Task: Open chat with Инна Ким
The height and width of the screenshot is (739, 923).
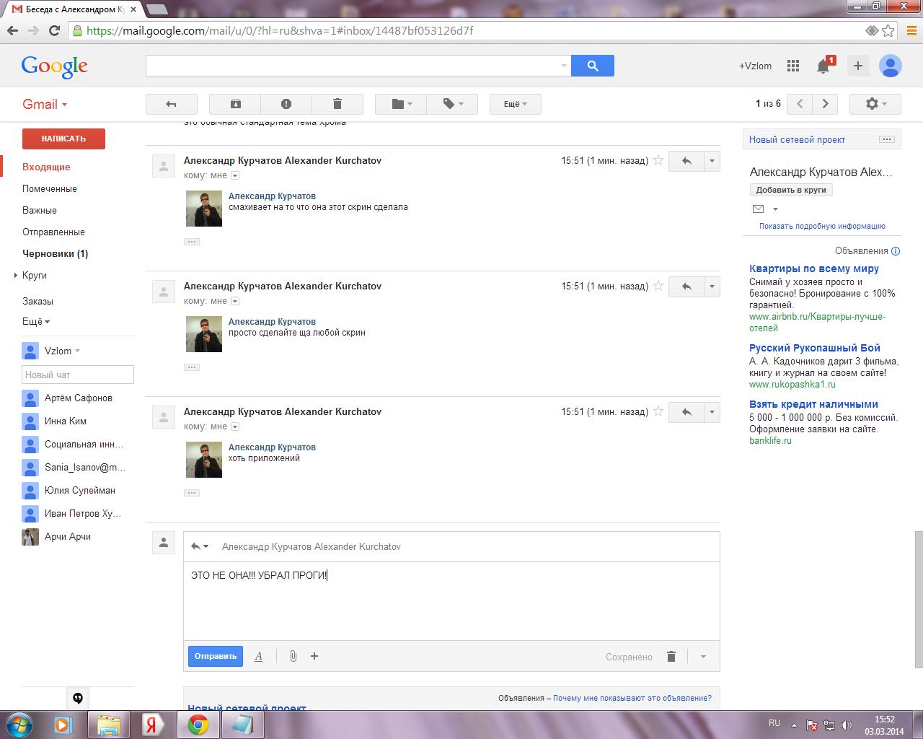Action: pos(65,421)
